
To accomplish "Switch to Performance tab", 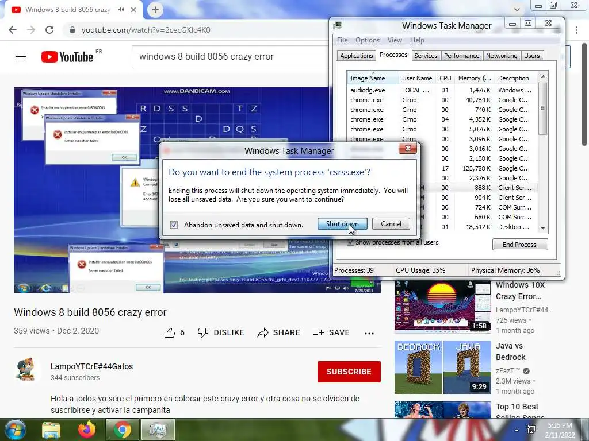I will pyautogui.click(x=462, y=56).
